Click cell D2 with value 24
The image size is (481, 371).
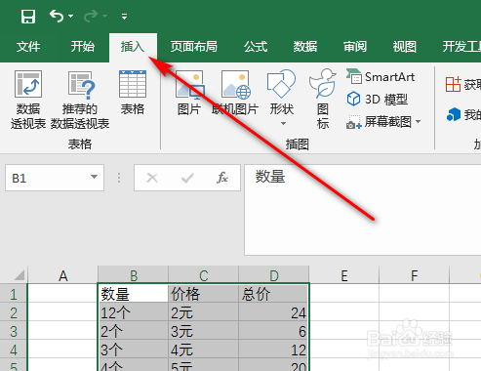point(274,312)
